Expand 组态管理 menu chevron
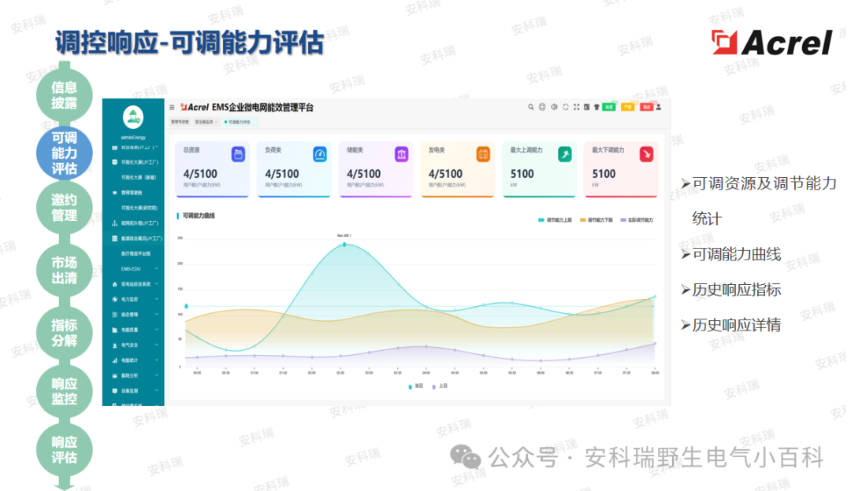 tap(157, 314)
